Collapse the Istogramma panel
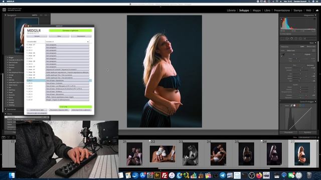Viewport: 321px width, 180px height. point(315,15)
